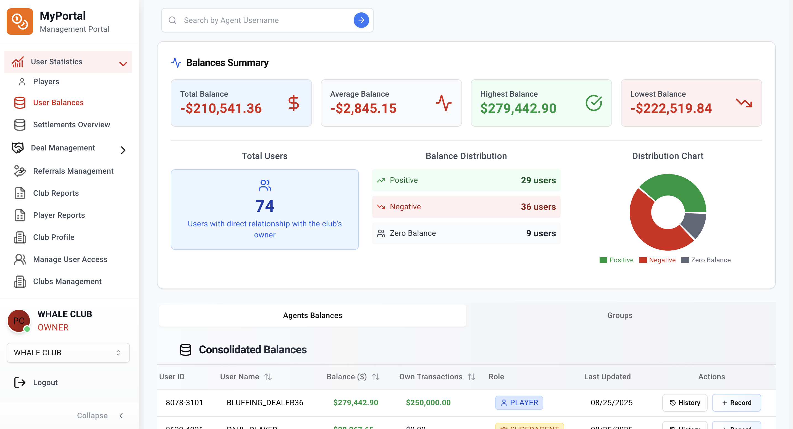
Task: Click the gray Zero Balance legend swatch
Action: 685,260
